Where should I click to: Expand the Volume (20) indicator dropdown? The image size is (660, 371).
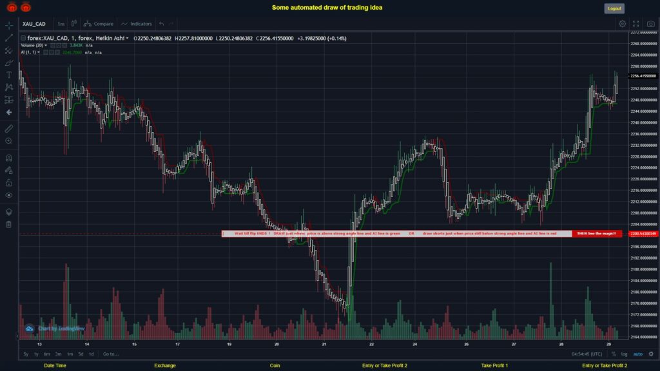46,46
